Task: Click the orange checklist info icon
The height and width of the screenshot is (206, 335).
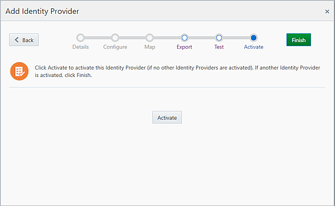Action: 20,71
